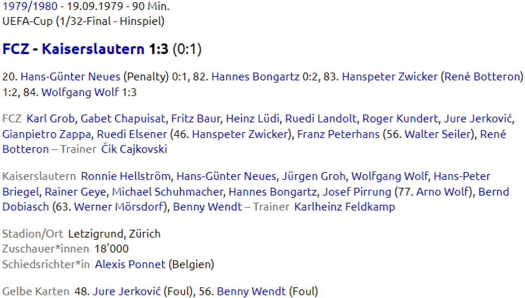Open trainer Čik Cajkovski's profile
This screenshot has width=525, height=298.
pos(134,150)
